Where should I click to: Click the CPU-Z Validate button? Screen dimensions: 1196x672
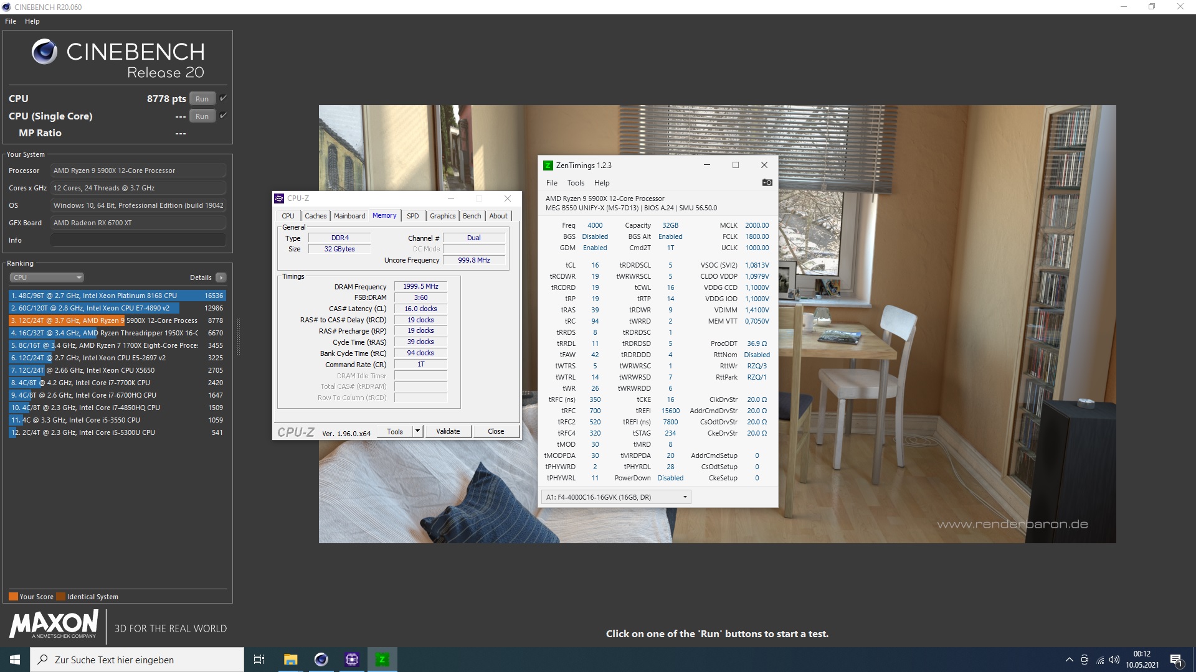448,431
